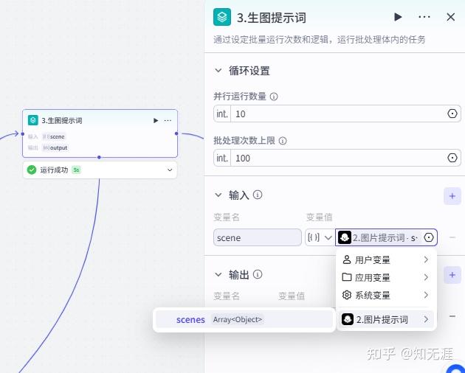Show info tooltip for 输出

(258, 274)
